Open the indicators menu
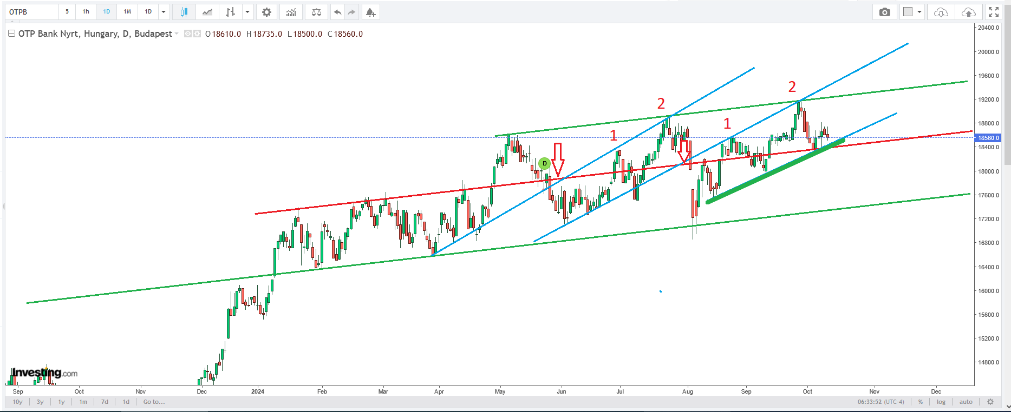The width and height of the screenshot is (1011, 412). 291,12
